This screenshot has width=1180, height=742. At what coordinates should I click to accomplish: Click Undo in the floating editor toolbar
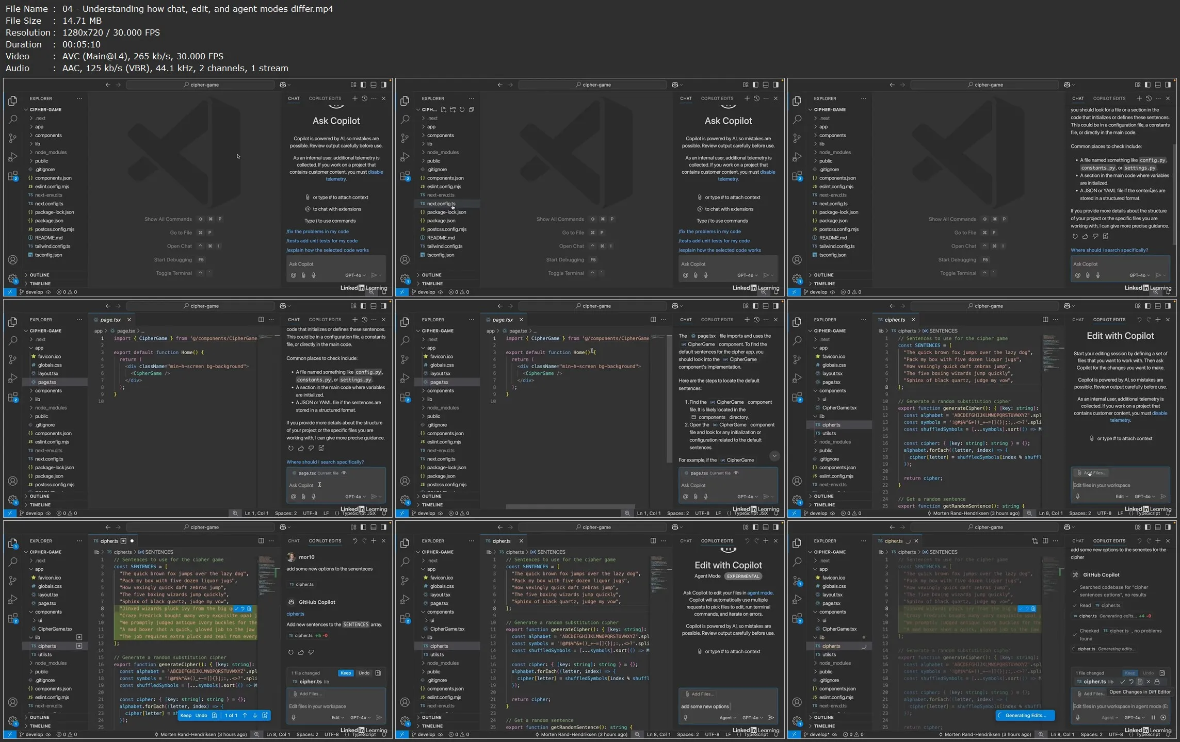201,715
